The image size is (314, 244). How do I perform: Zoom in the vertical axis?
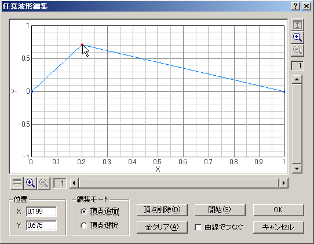pos(297,38)
